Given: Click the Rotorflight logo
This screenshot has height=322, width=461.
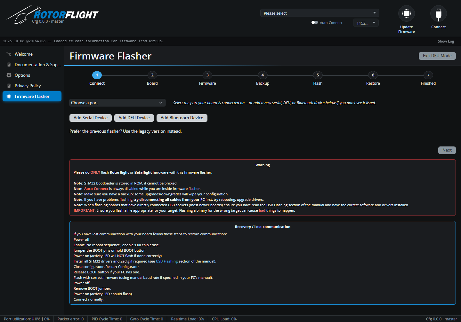Looking at the screenshot, I should [x=53, y=15].
